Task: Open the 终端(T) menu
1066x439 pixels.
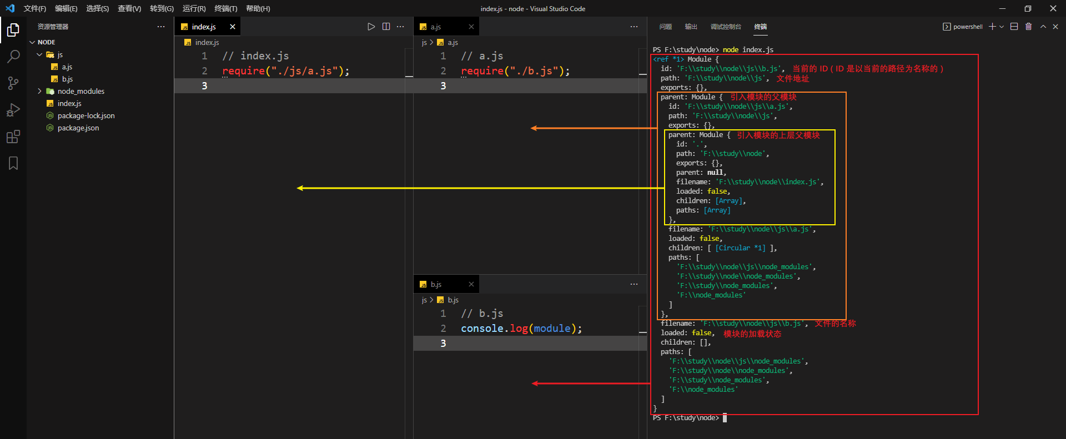Action: tap(225, 8)
